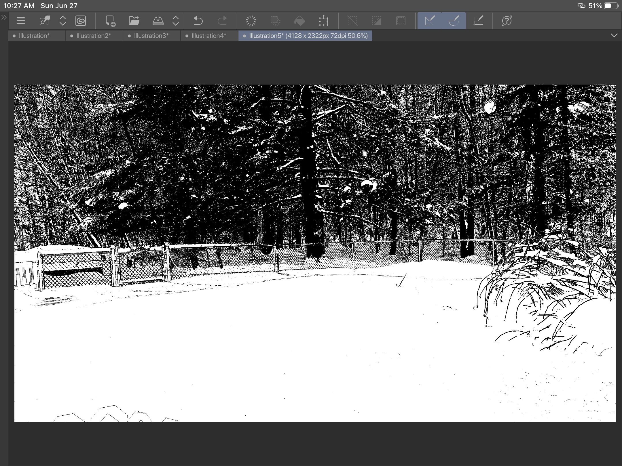Toggle Snap to Special Ruler
This screenshot has height=466, width=622.
pyautogui.click(x=454, y=21)
